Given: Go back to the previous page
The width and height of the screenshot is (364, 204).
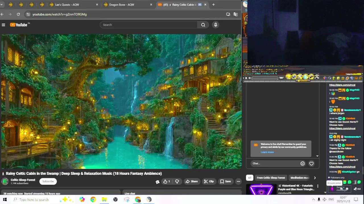Looking at the screenshot, I should (x=2, y=14).
